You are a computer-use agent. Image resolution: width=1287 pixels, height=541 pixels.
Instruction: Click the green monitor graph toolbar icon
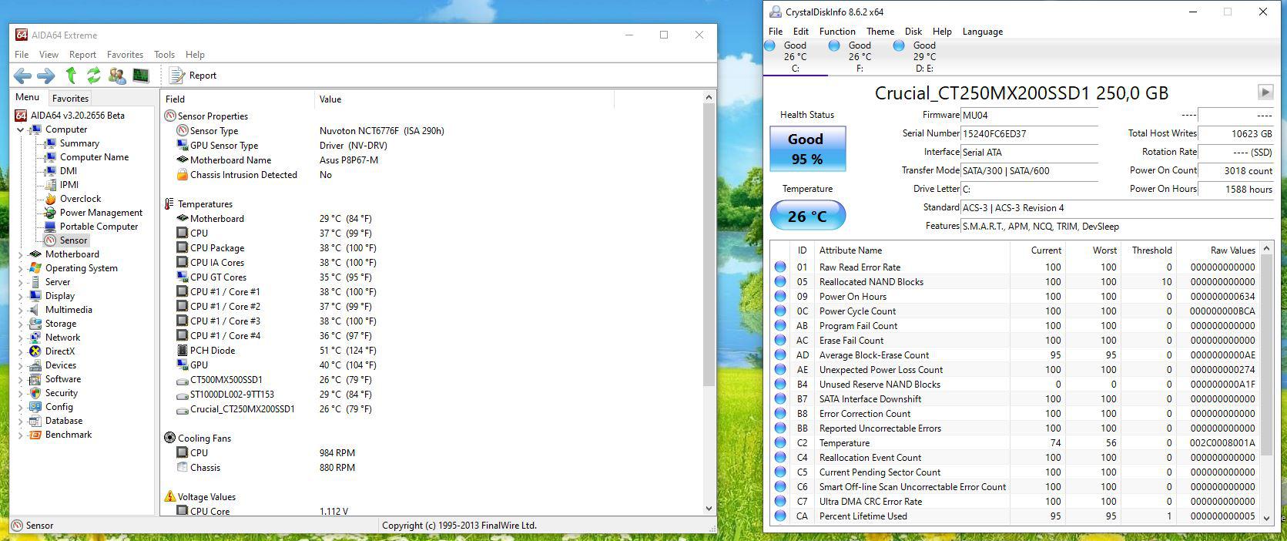coord(141,76)
